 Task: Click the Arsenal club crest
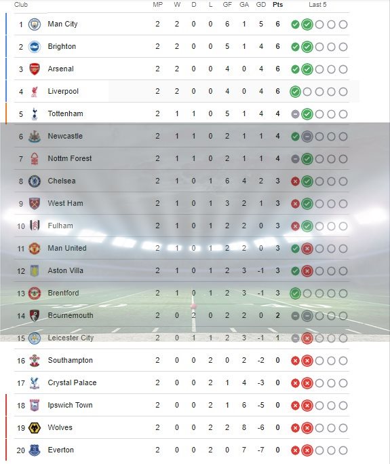tap(35, 69)
